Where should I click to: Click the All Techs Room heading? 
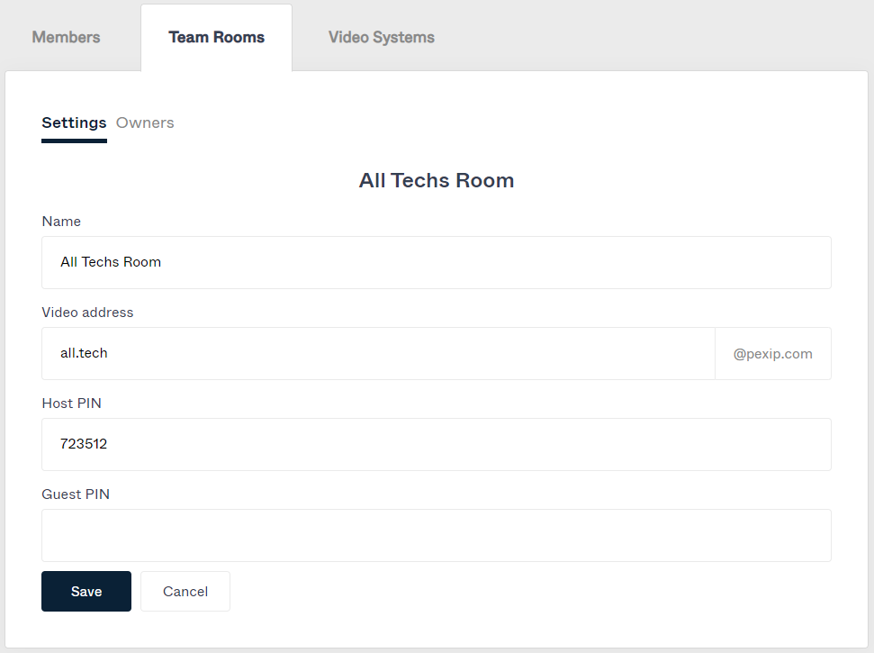pos(436,180)
